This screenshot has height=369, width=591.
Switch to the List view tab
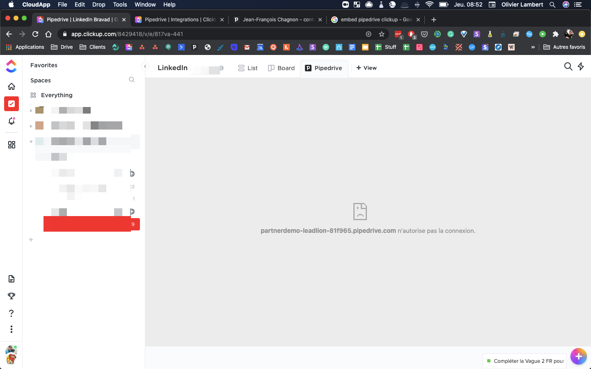click(x=248, y=68)
